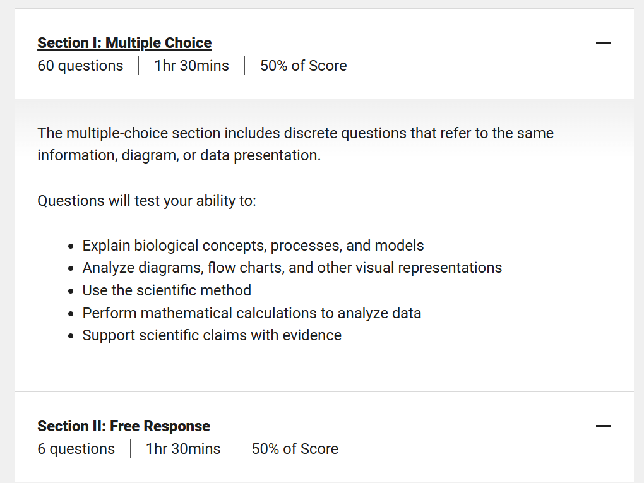
Task: Click the "Explain biological concepts" bullet item
Action: click(253, 246)
